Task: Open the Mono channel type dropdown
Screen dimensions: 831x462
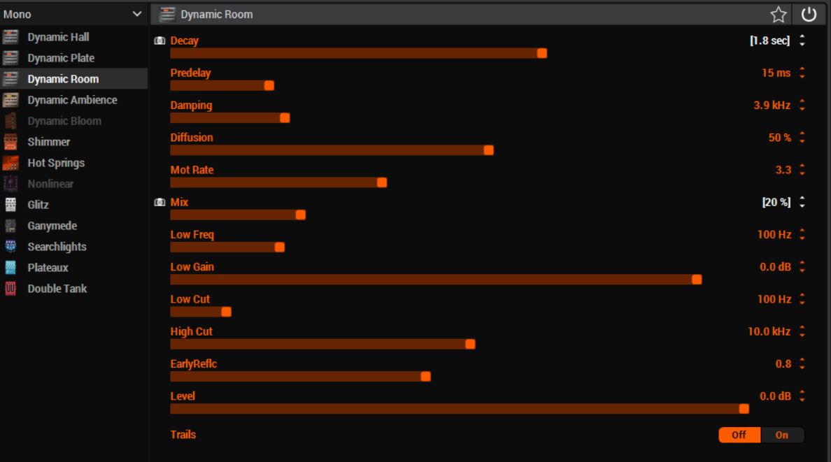Action: (73, 14)
